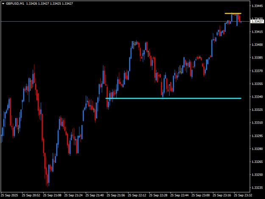
Task: Click the 25 Sep 21:24 time label
Action: click(x=73, y=195)
